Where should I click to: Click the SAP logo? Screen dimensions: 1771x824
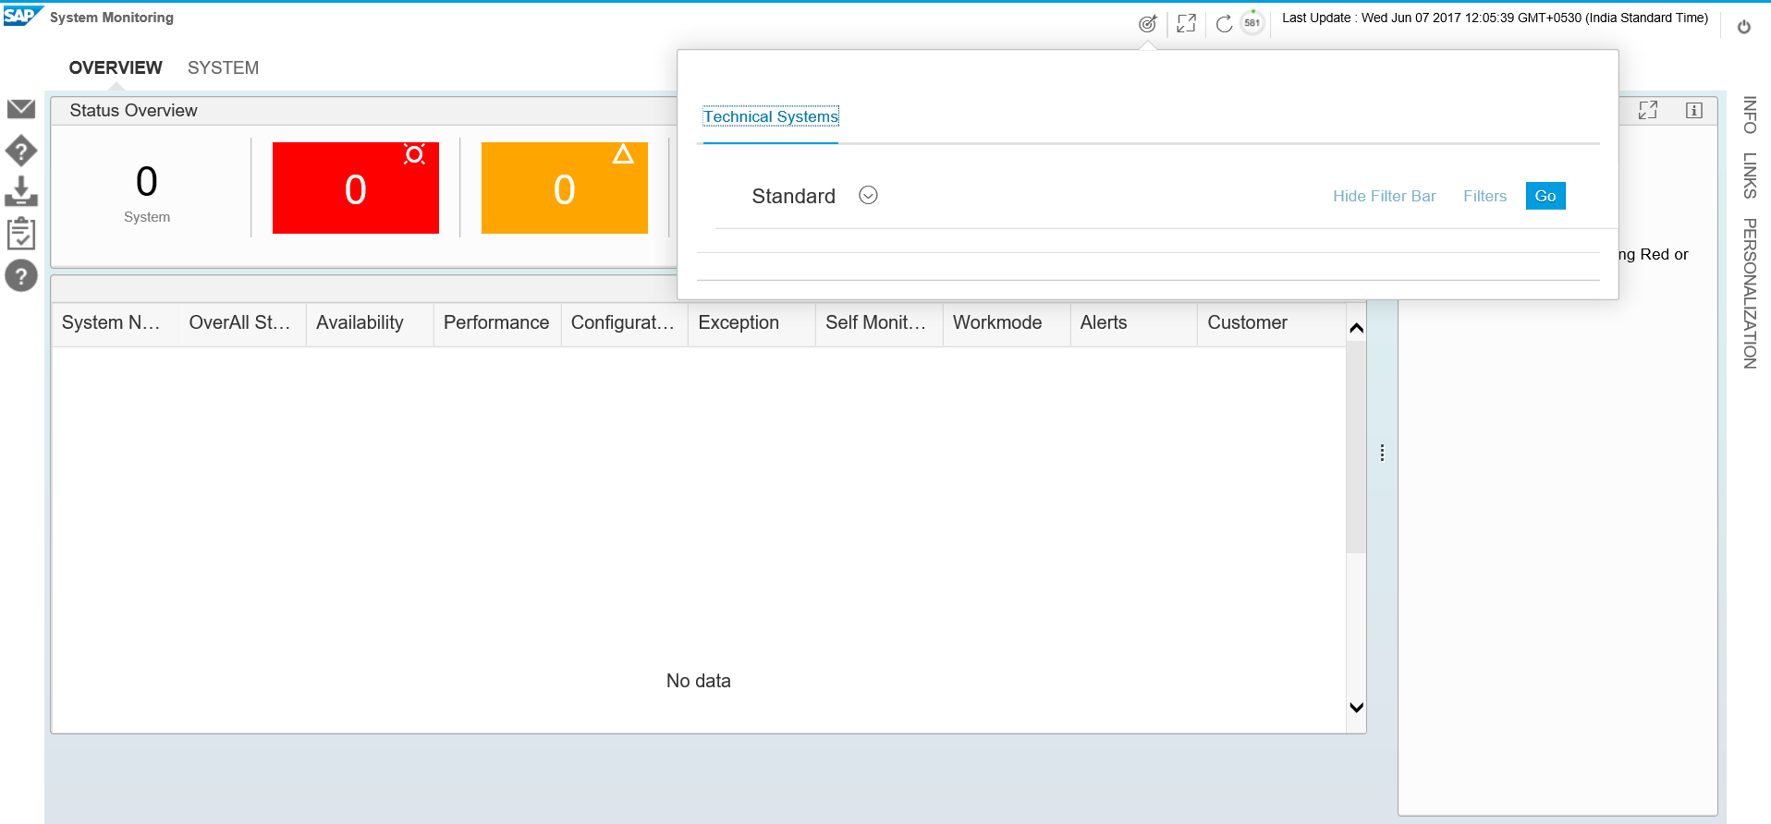tap(22, 16)
